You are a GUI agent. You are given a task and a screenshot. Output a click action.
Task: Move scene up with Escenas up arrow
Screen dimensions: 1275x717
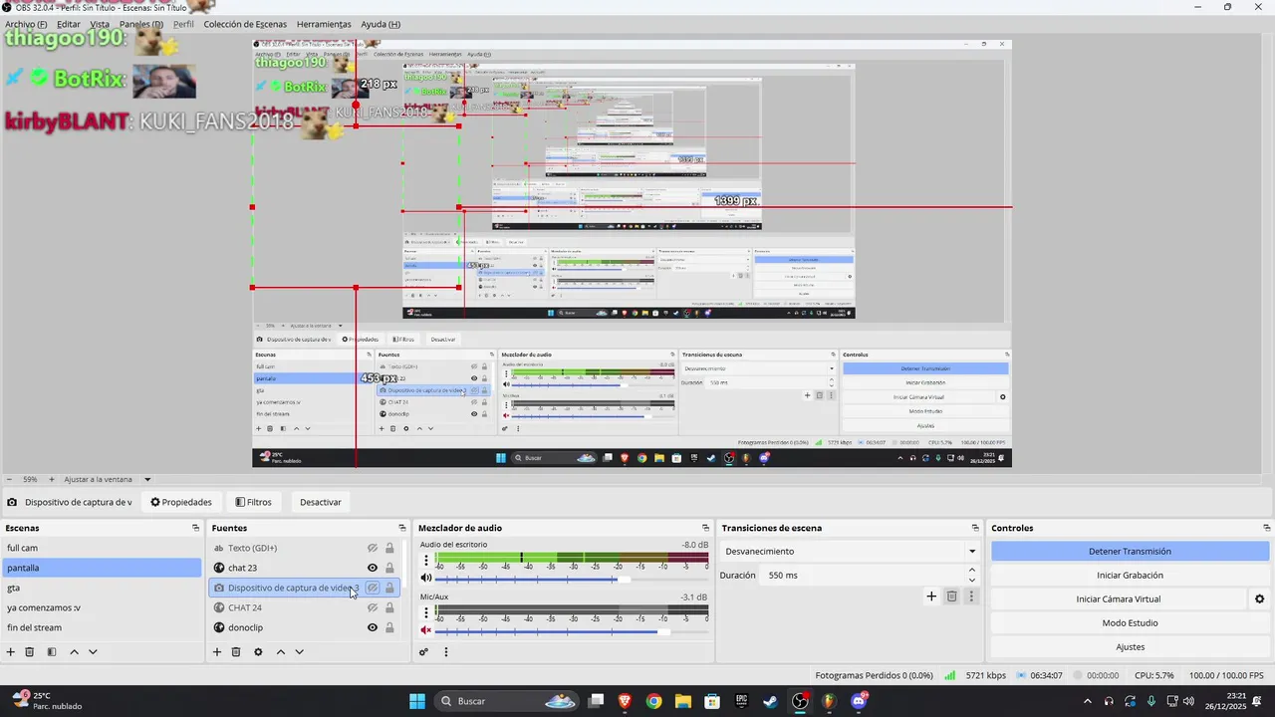point(74,652)
